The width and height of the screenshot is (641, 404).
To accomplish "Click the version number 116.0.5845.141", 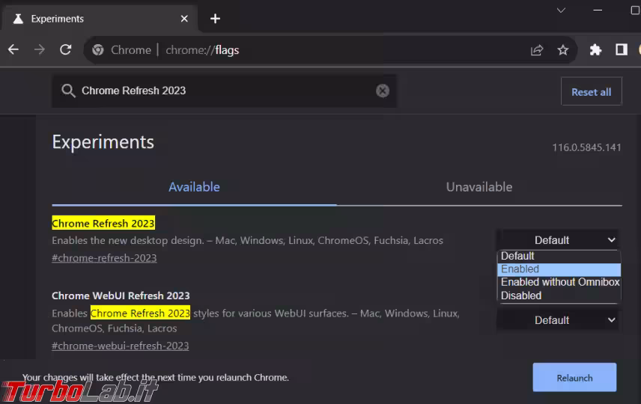I will (x=586, y=147).
